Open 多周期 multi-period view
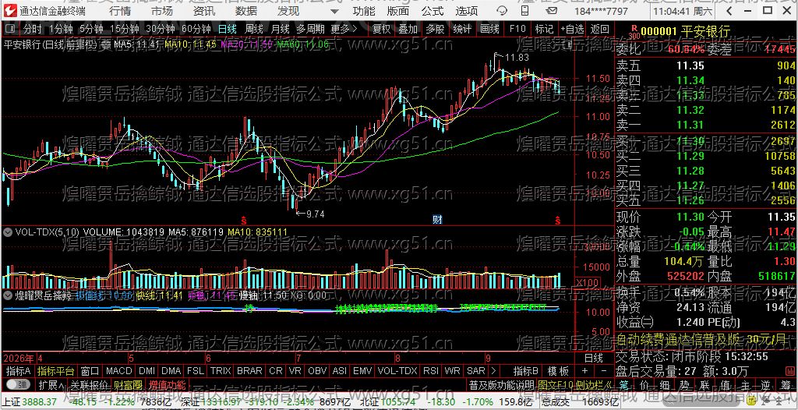Viewport: 798px width, 410px height. (x=310, y=29)
